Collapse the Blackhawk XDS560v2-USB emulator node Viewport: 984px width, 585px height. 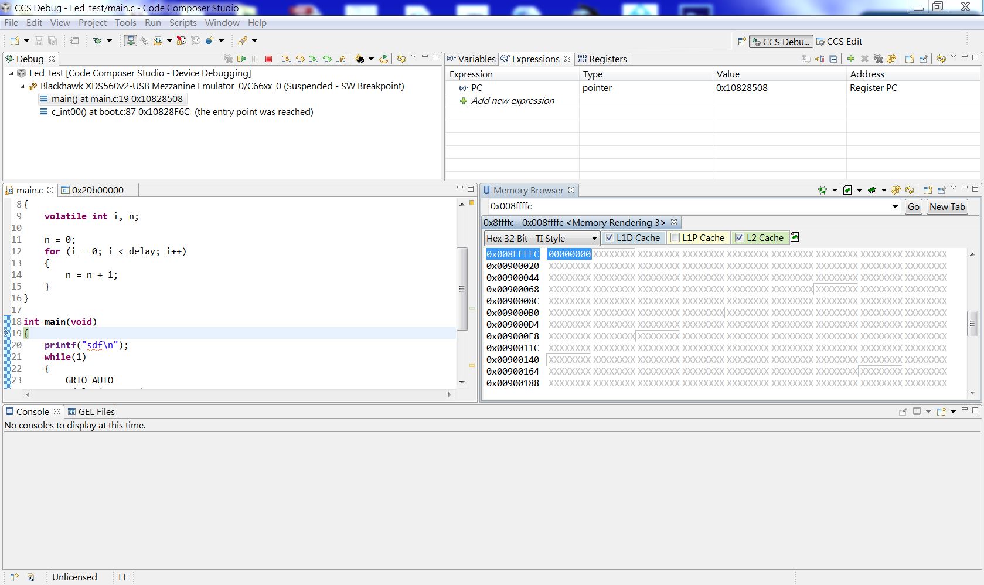coord(22,86)
